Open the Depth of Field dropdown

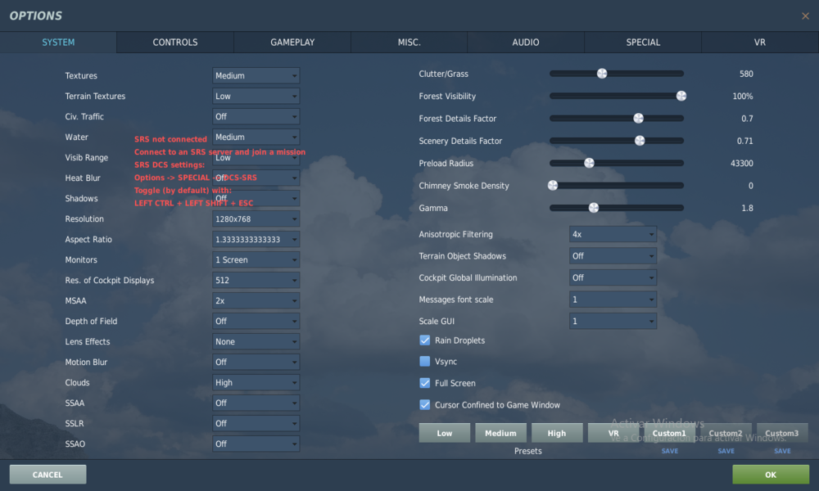[x=256, y=321]
